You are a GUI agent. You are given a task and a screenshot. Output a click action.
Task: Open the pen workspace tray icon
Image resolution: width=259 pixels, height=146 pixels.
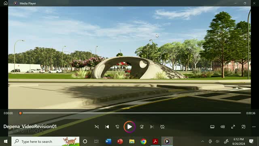click(226, 142)
